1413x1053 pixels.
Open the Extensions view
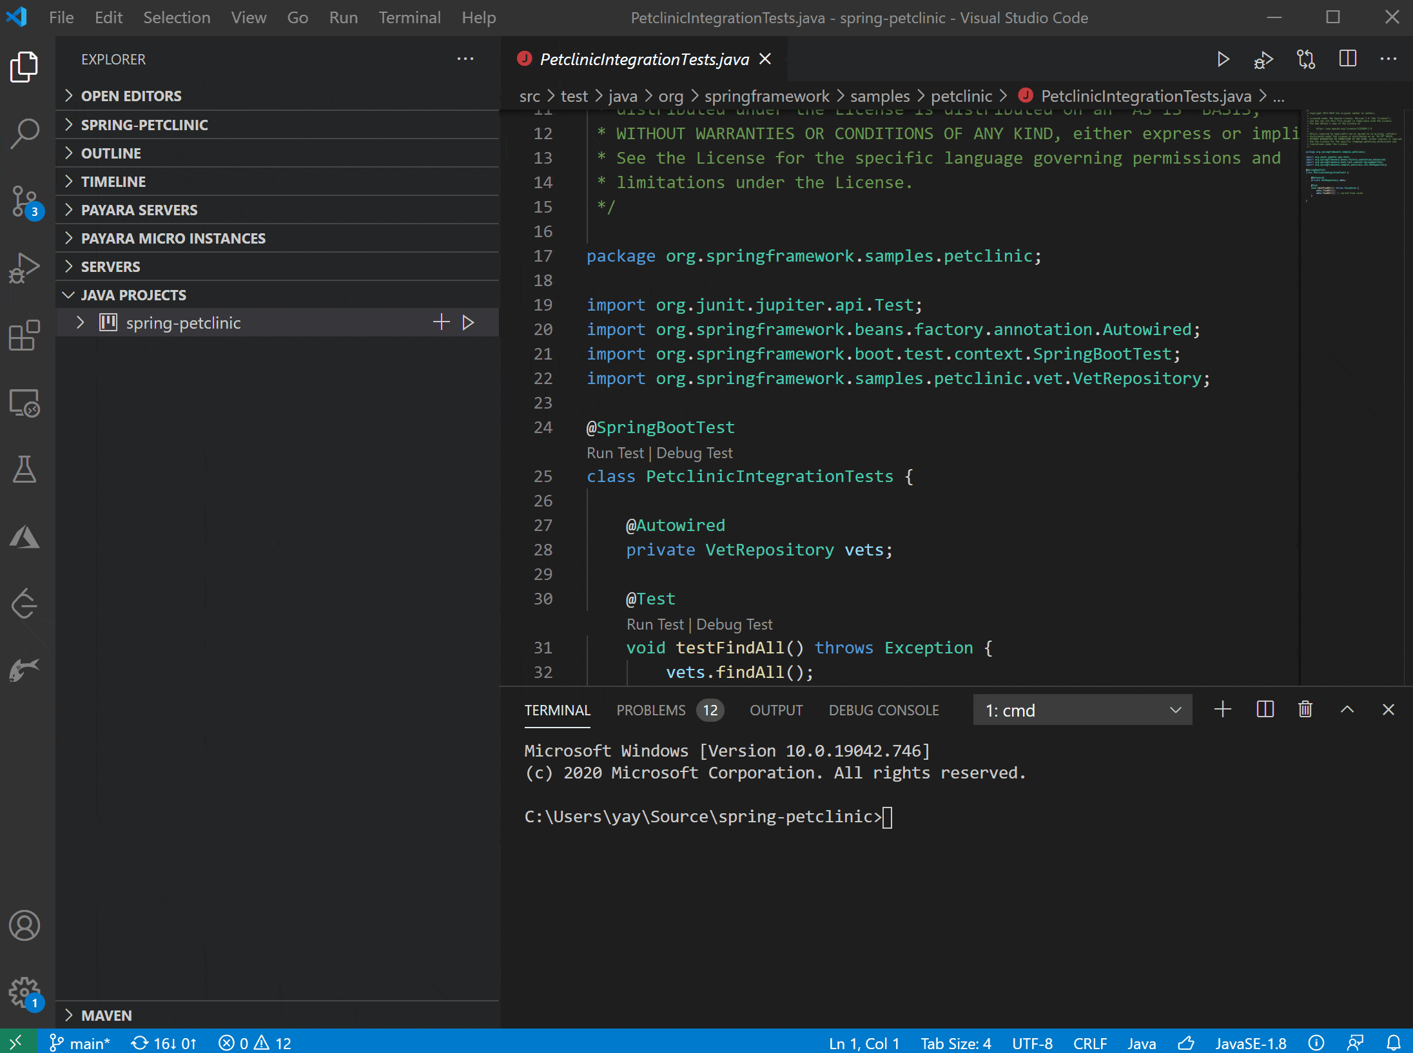tap(24, 335)
